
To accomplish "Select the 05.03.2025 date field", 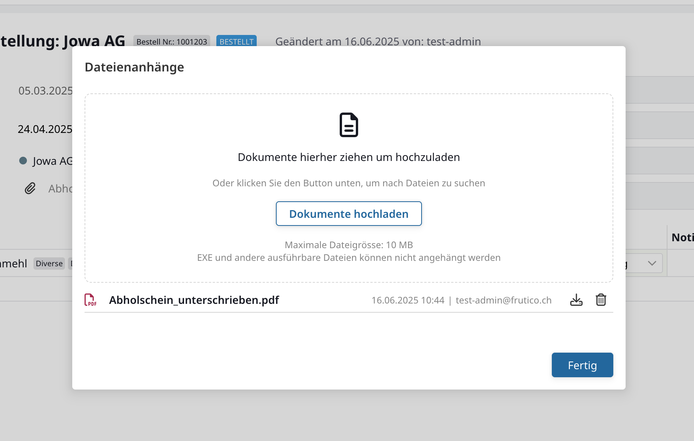I will pos(45,91).
